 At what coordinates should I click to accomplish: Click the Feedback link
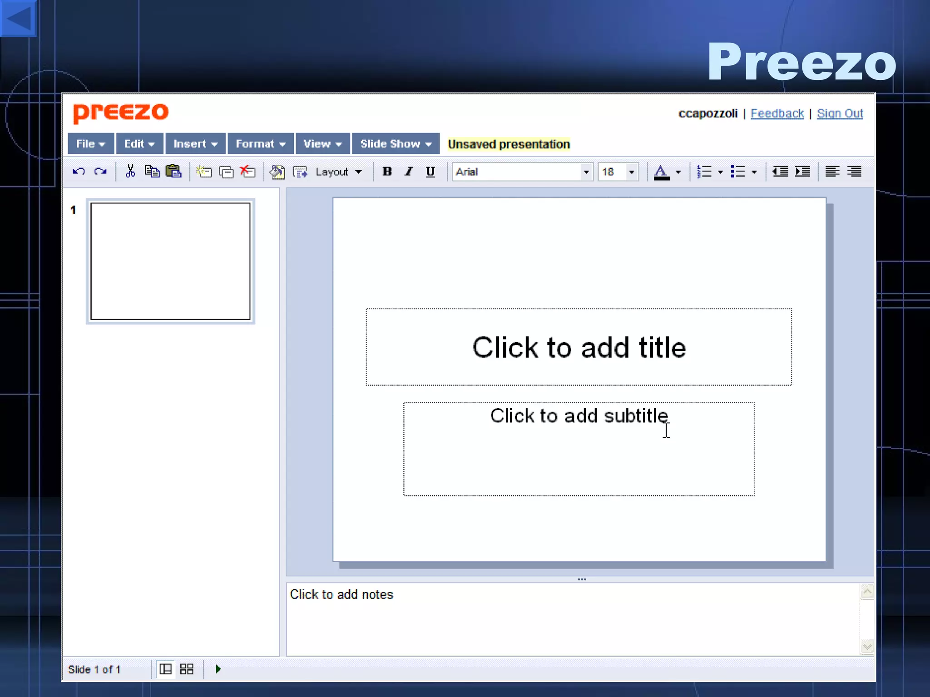777,113
